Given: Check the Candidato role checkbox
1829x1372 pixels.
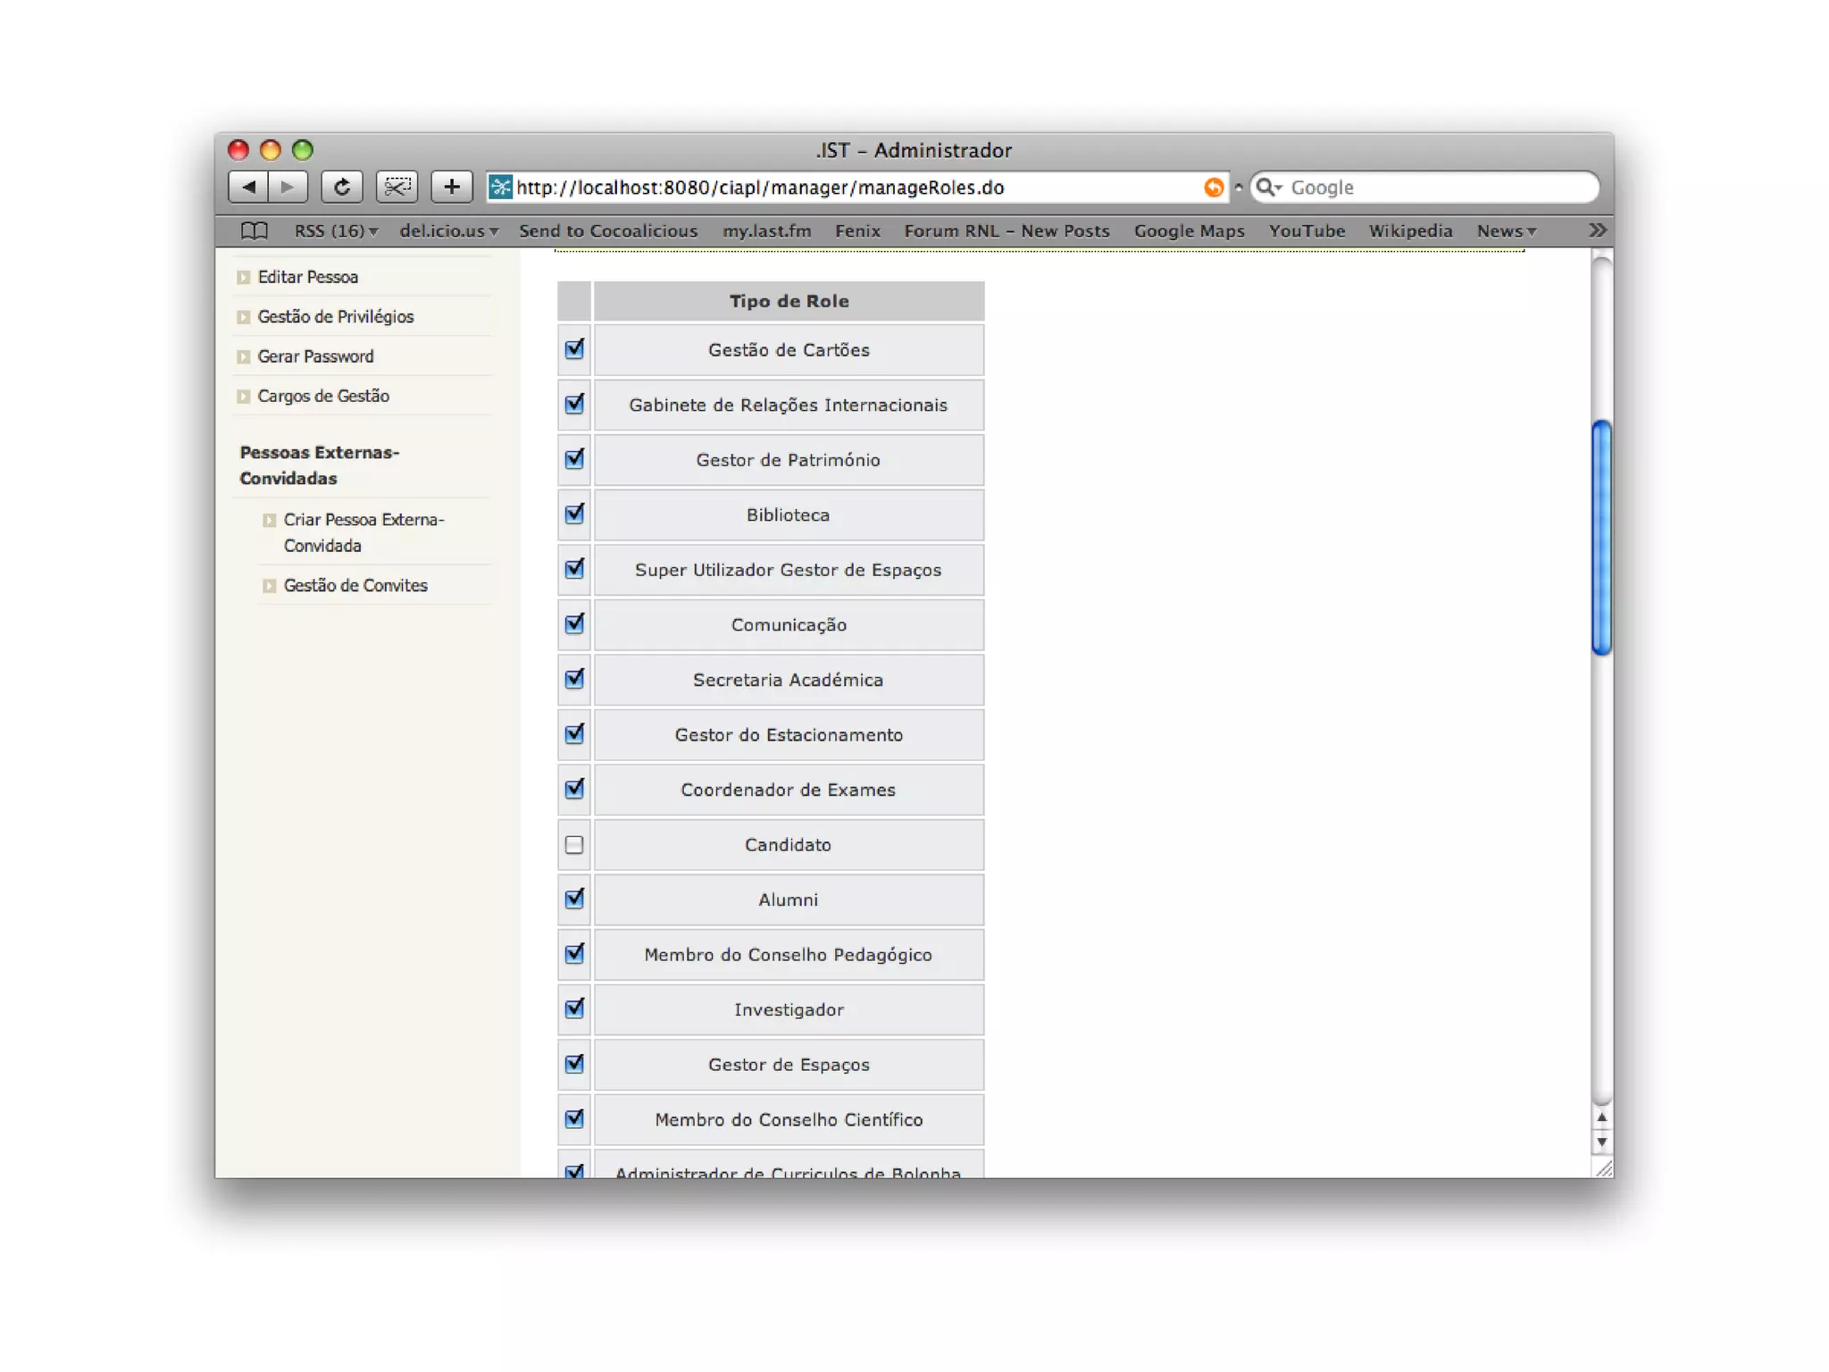Looking at the screenshot, I should pos(574,844).
